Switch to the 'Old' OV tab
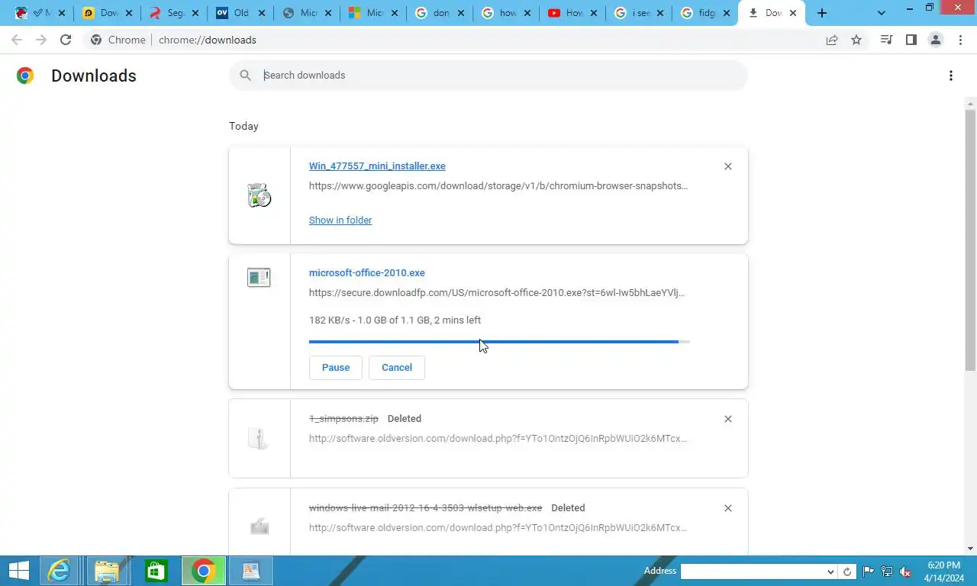 pyautogui.click(x=240, y=13)
